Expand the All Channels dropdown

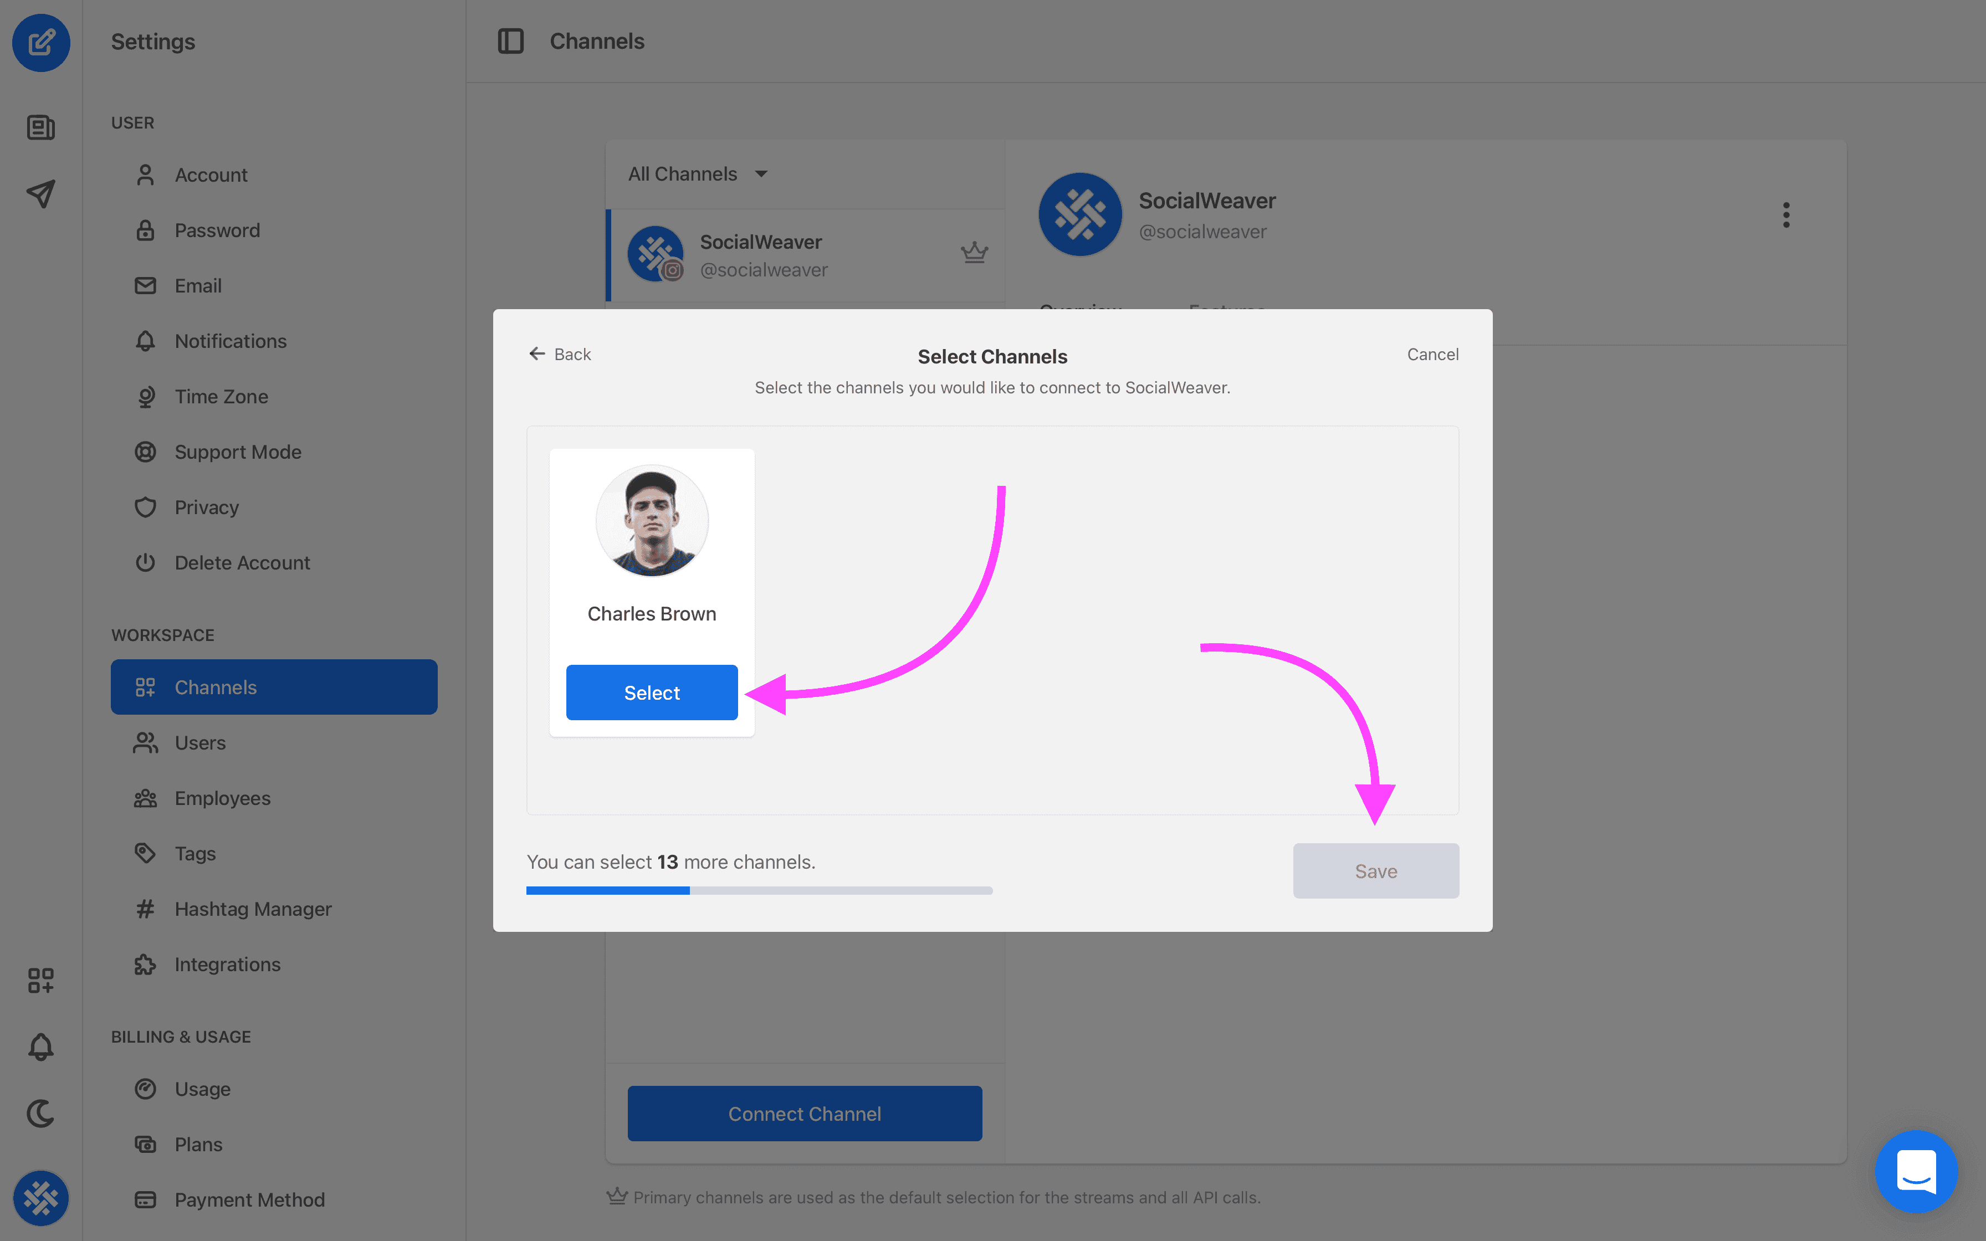tap(698, 174)
